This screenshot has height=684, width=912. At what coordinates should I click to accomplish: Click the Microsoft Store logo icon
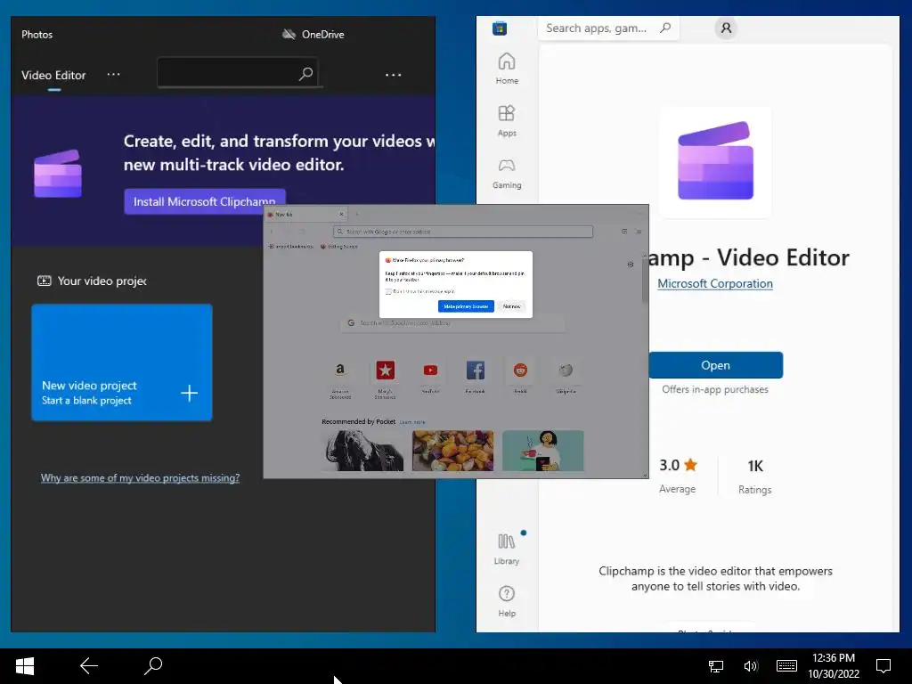point(500,28)
